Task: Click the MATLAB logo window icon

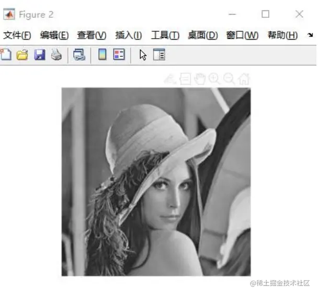Action: pos(9,14)
